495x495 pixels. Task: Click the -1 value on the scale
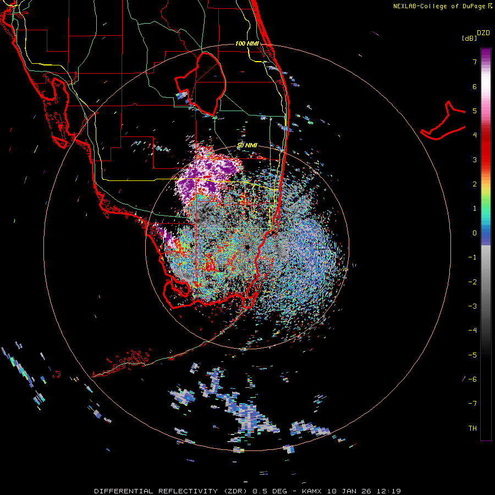pos(472,257)
